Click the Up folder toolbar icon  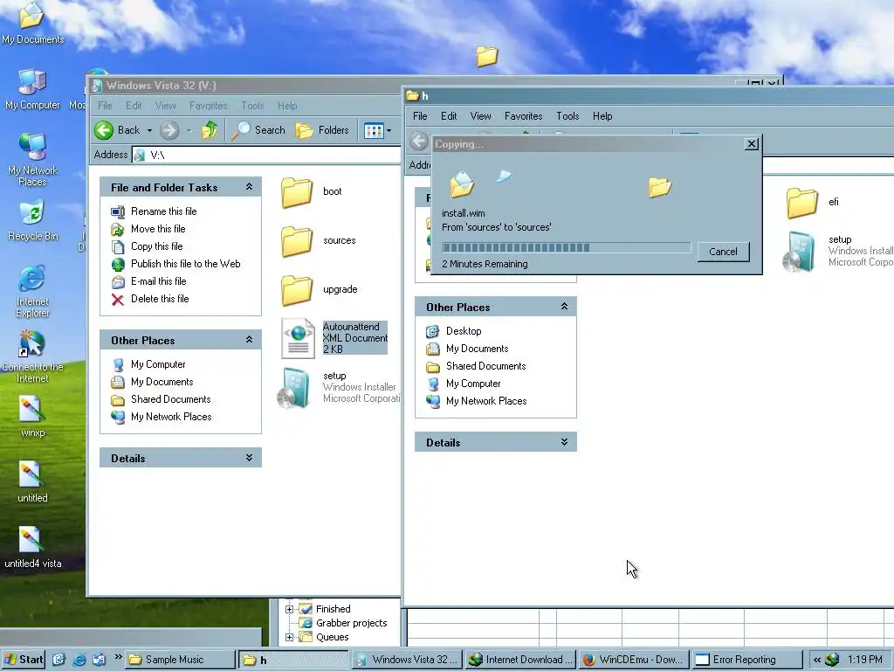click(210, 130)
